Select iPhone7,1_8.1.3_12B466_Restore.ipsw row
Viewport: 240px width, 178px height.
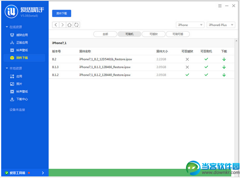[141, 67]
